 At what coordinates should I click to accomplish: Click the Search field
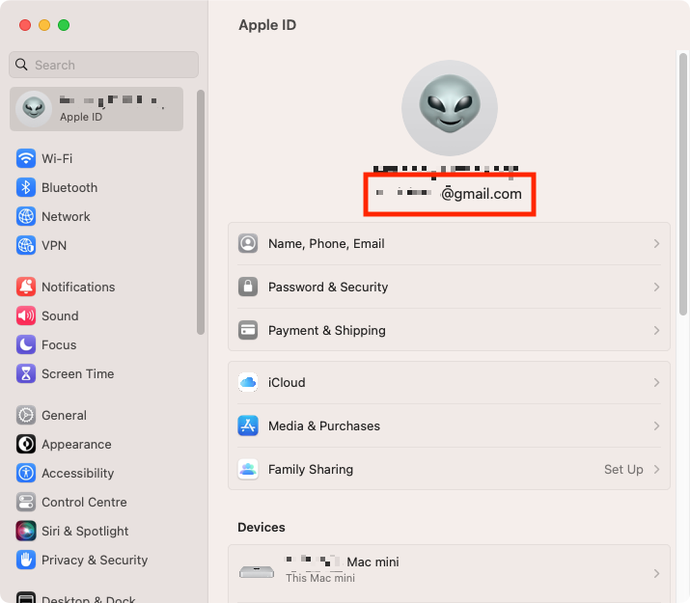point(104,65)
